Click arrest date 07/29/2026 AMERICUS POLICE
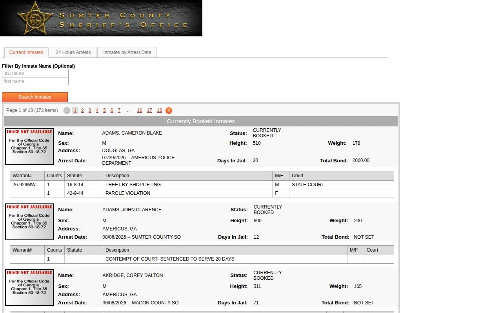 pos(138,160)
